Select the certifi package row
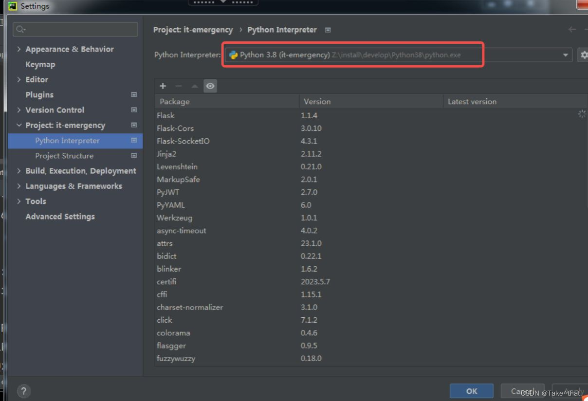Image resolution: width=588 pixels, height=401 pixels. (x=371, y=282)
